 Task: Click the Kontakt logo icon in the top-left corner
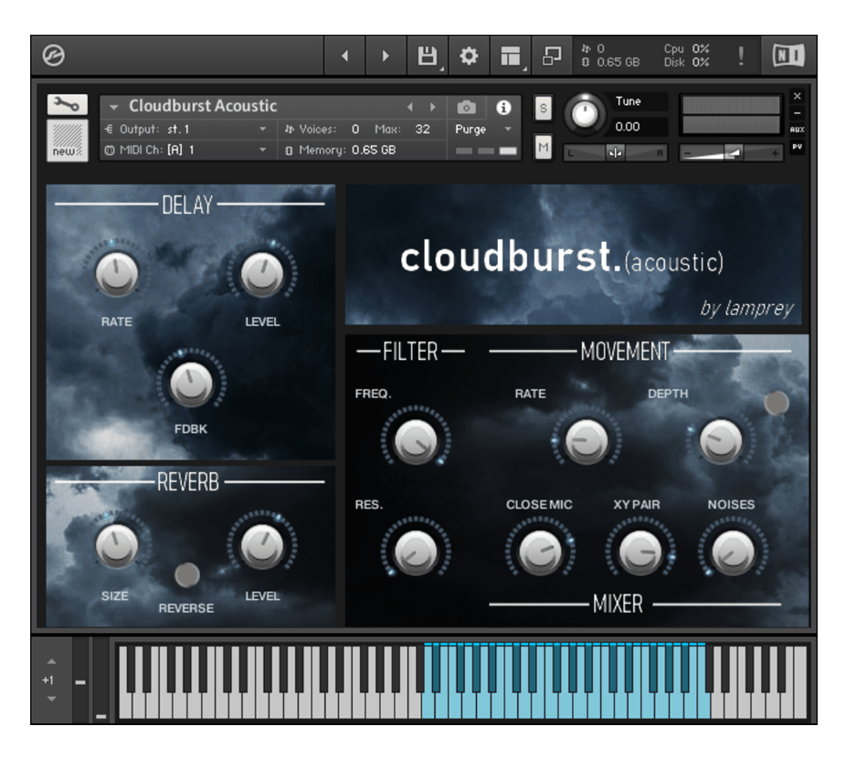pos(53,55)
